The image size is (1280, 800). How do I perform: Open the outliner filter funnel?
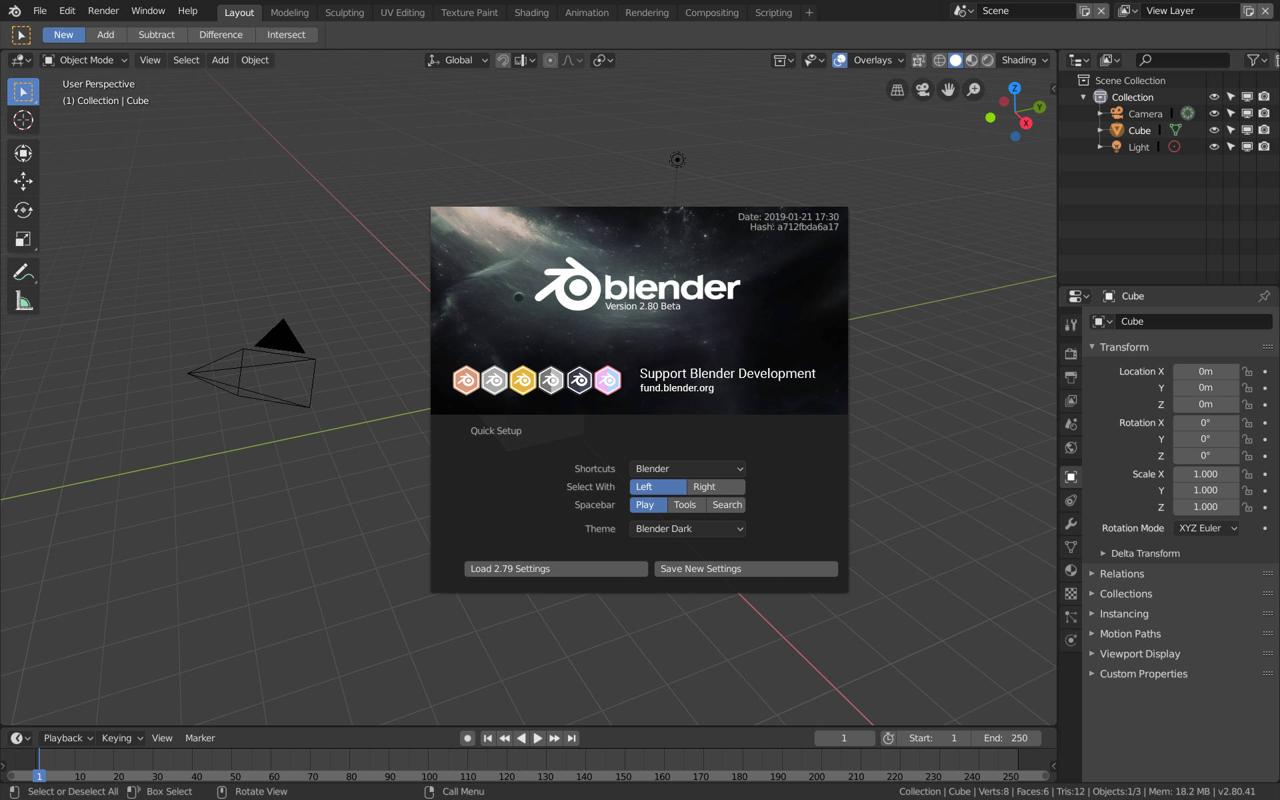[x=1257, y=60]
